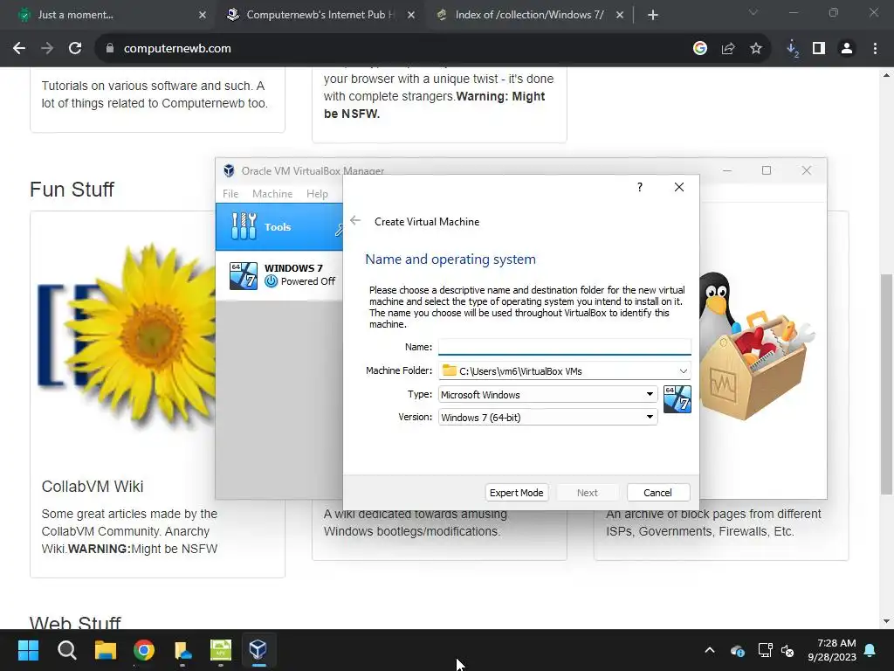Click the Next button
The width and height of the screenshot is (894, 671).
[x=588, y=493]
